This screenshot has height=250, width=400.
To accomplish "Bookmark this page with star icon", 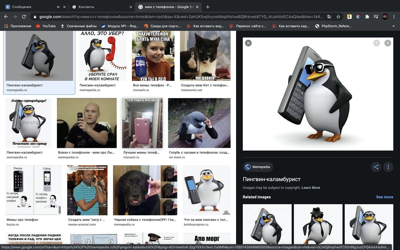I will (338, 17).
